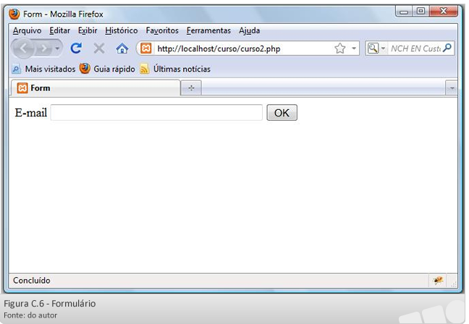Click the Back navigation arrow
469x324 pixels.
tap(24, 48)
